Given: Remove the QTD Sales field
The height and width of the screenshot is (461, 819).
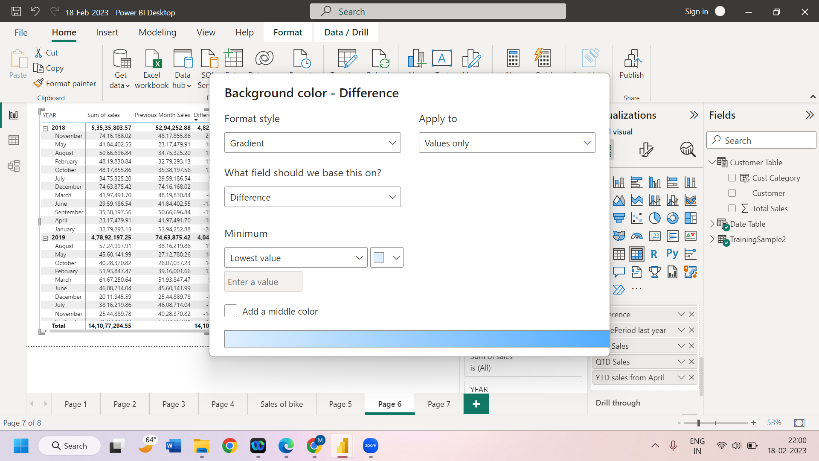Looking at the screenshot, I should (691, 362).
